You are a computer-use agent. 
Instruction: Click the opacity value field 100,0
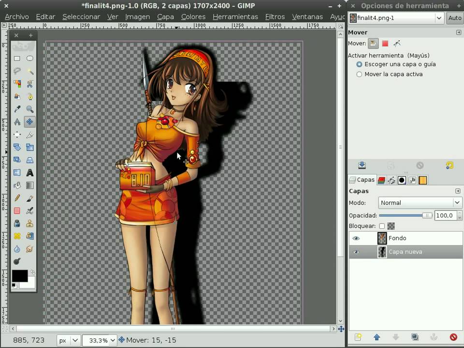coord(445,216)
